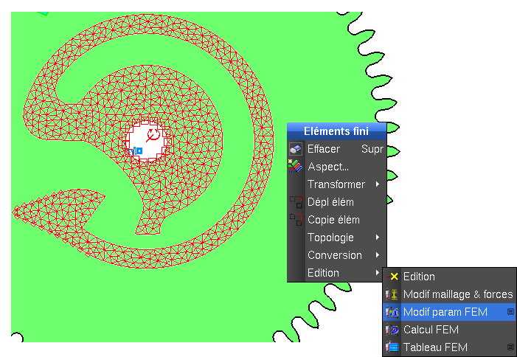517x357 pixels.
Task: Choose Effacer from the context menu
Action: 336,149
